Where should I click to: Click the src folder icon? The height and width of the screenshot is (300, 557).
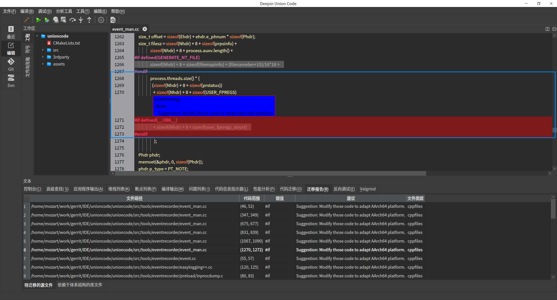49,50
